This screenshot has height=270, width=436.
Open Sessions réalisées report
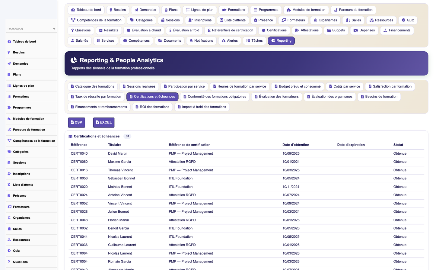coord(139,86)
